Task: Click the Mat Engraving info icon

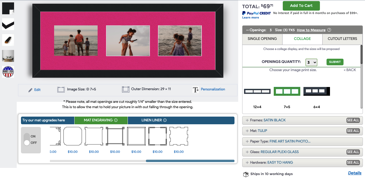Action: pos(116,120)
